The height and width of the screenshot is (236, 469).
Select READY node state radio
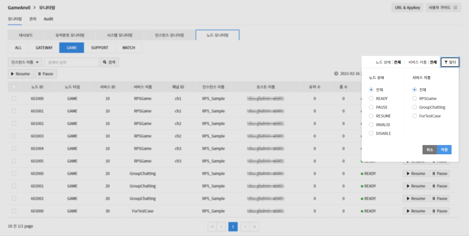tap(371, 99)
